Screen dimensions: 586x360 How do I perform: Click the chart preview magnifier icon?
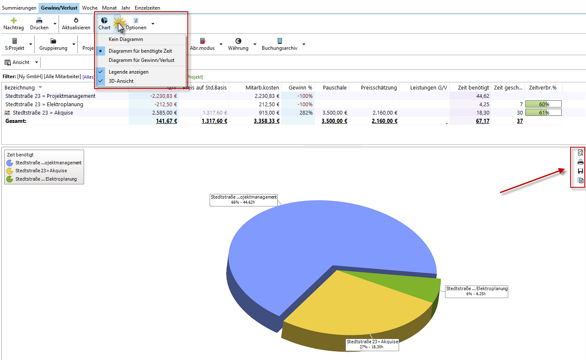(x=580, y=153)
